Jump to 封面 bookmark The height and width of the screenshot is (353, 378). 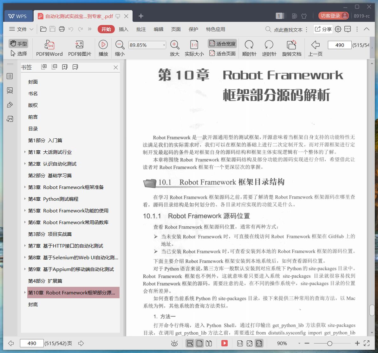[33, 82]
